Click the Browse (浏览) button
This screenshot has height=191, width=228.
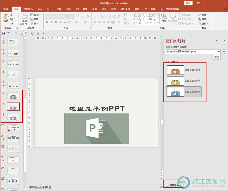pos(216,57)
